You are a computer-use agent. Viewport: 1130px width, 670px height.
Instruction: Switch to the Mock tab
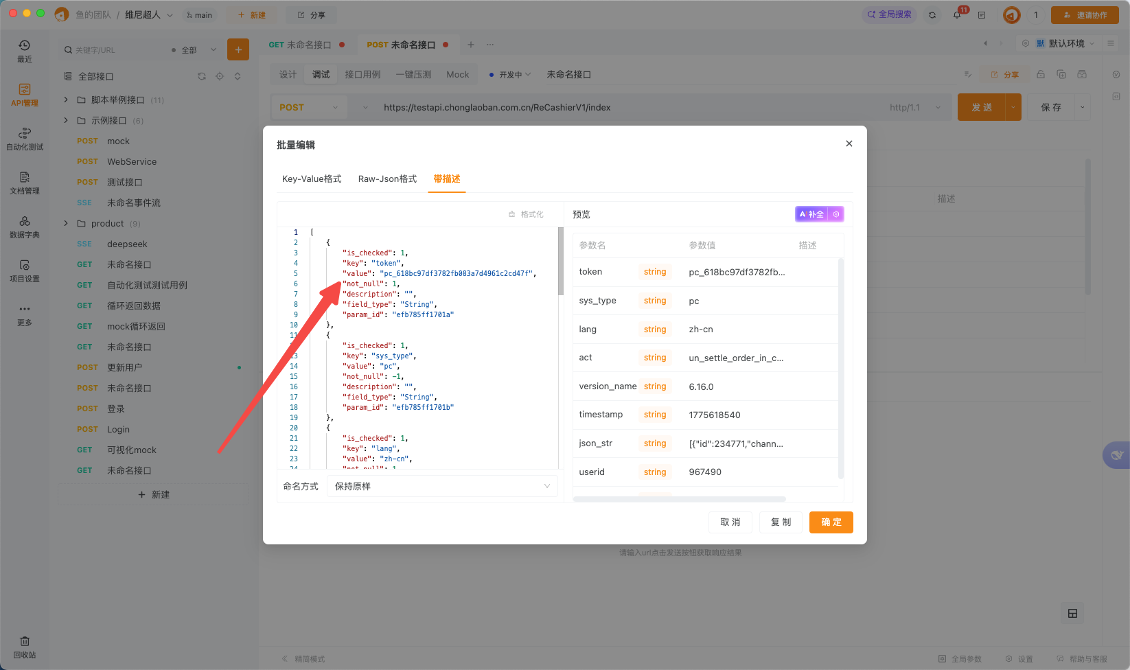[457, 74]
